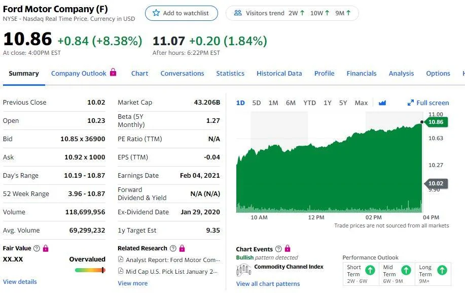Click the Fair Value help question mark
Image resolution: width=465 pixels, height=293 pixels.
tap(37, 248)
